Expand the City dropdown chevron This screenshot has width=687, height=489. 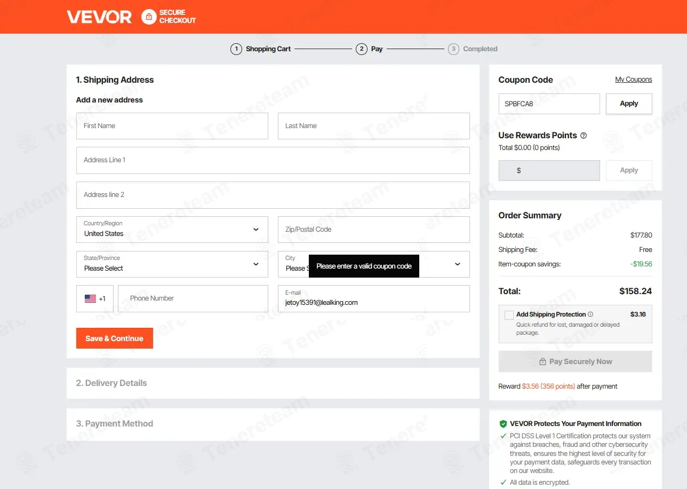[x=458, y=264]
